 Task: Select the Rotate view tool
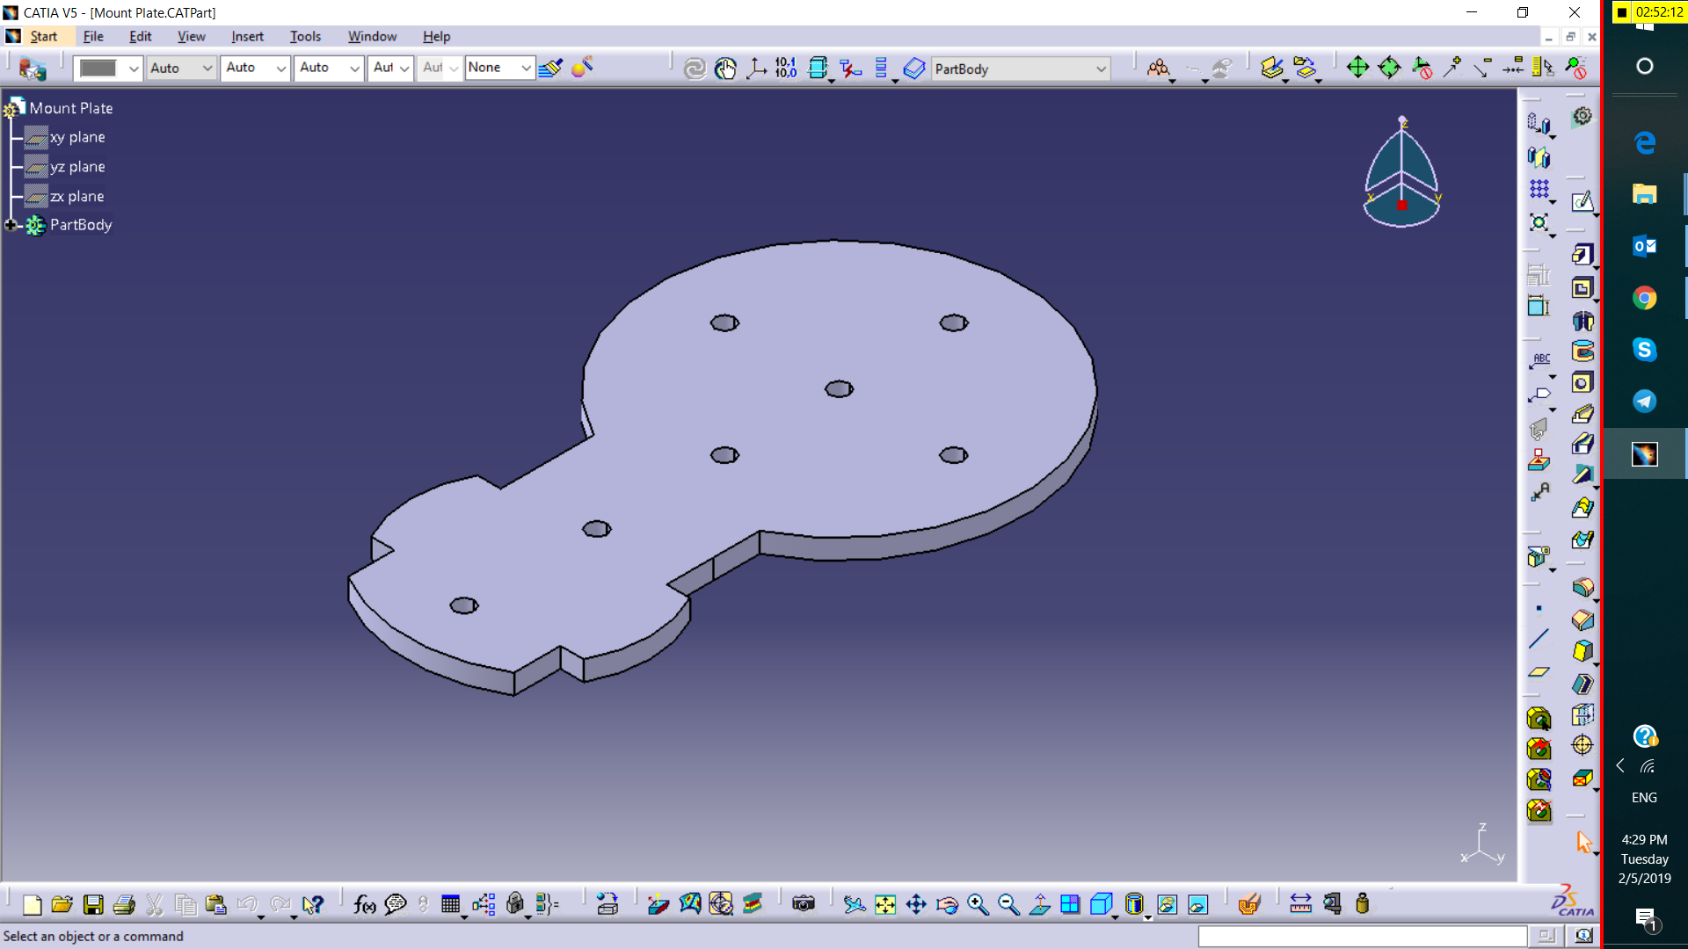(947, 904)
